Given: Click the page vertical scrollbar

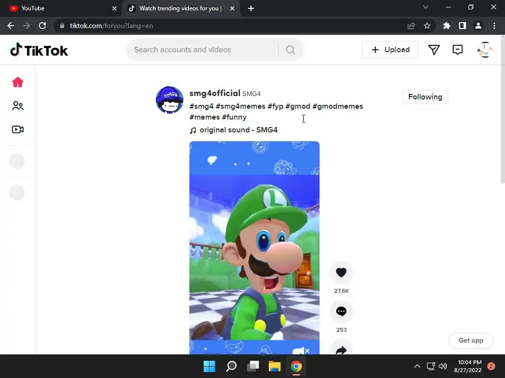Looking at the screenshot, I should (503, 109).
